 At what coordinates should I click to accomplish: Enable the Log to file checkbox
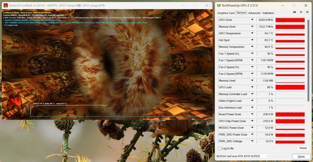coord(219,148)
